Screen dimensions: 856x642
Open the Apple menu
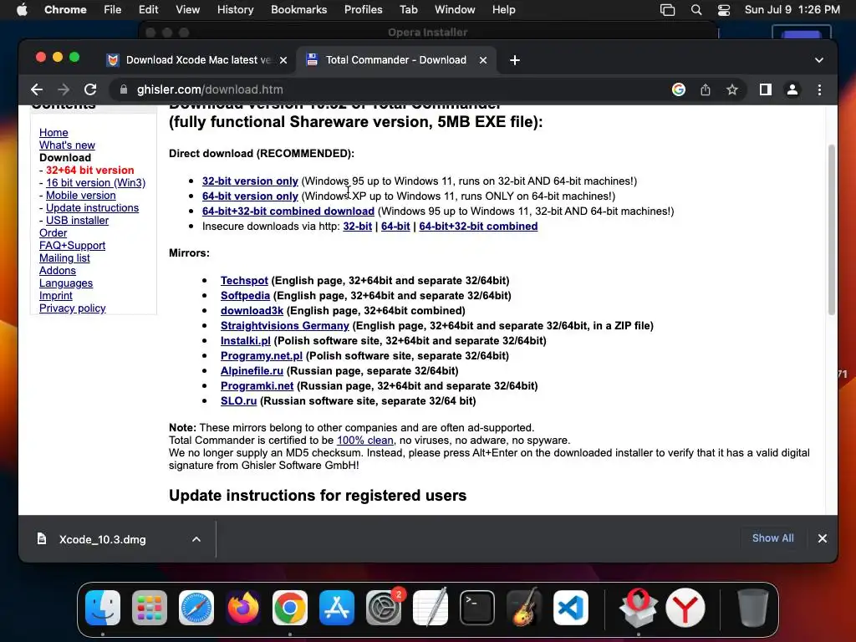point(22,10)
